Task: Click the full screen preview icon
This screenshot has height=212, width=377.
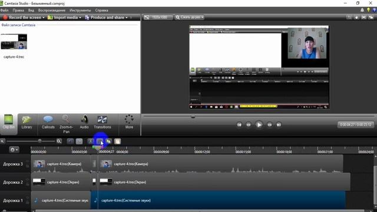Action: (x=364, y=17)
